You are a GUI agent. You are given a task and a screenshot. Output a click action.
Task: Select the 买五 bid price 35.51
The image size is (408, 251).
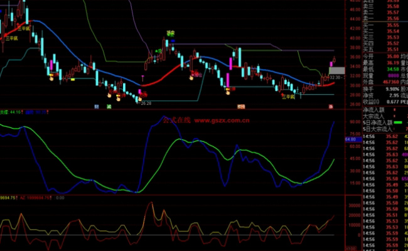(393, 49)
